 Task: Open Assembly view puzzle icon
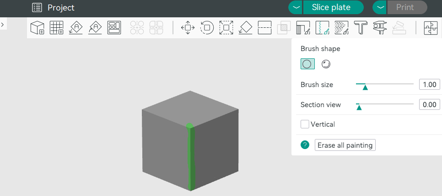pyautogui.click(x=431, y=28)
